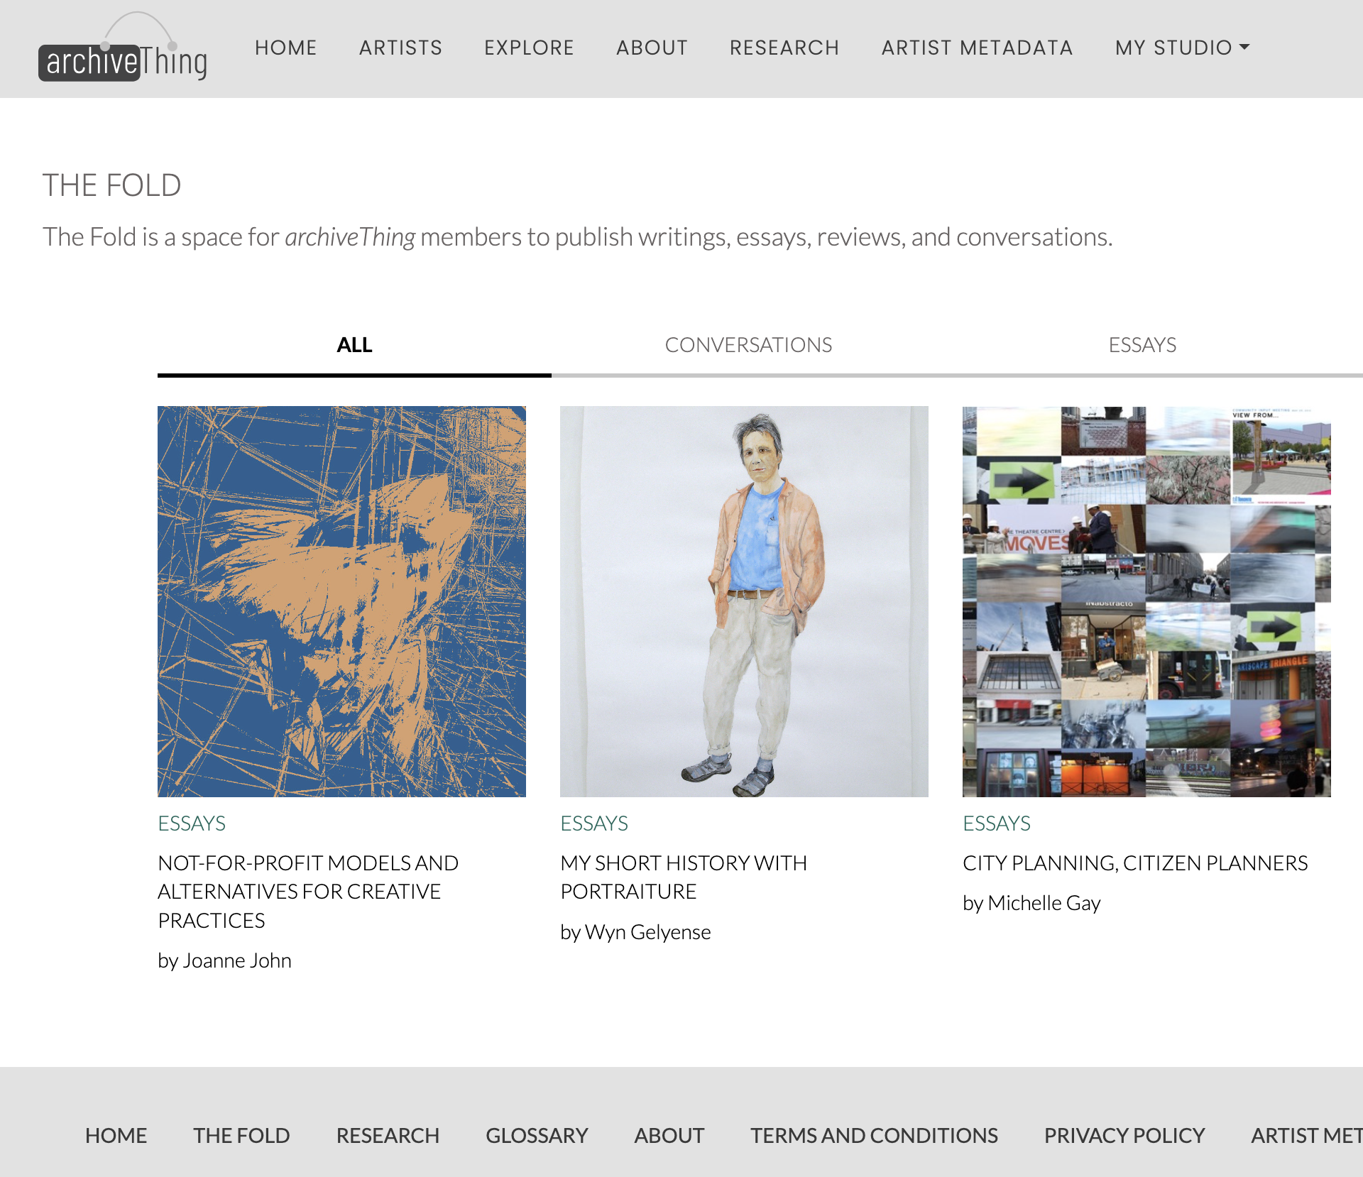
Task: Select ALL filter toggle button
Action: pos(355,344)
